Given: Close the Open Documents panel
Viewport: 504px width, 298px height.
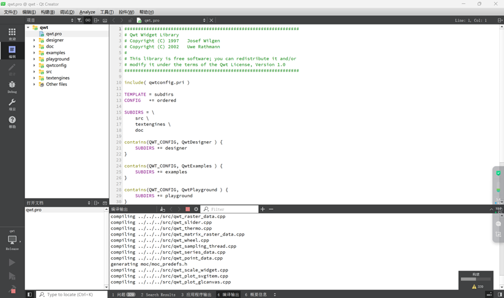Looking at the screenshot, I should click(x=105, y=203).
